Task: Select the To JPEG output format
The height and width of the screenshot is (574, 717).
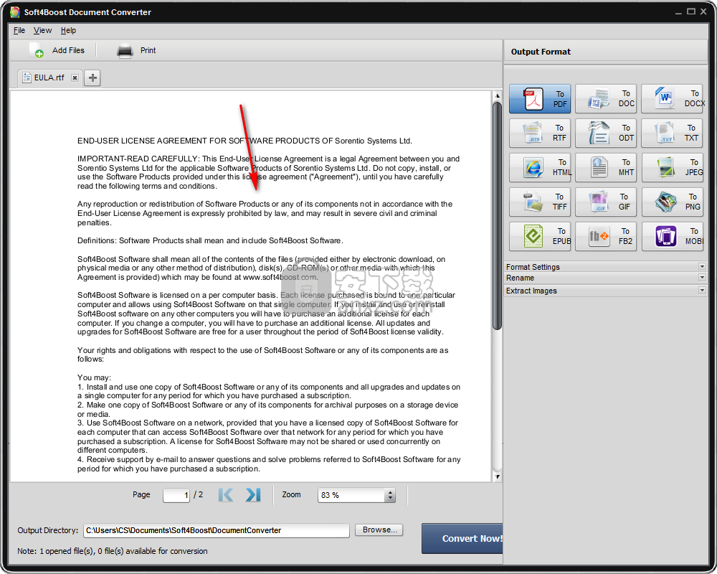Action: coord(673,167)
